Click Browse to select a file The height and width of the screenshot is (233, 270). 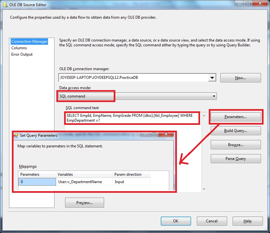[x=236, y=144]
